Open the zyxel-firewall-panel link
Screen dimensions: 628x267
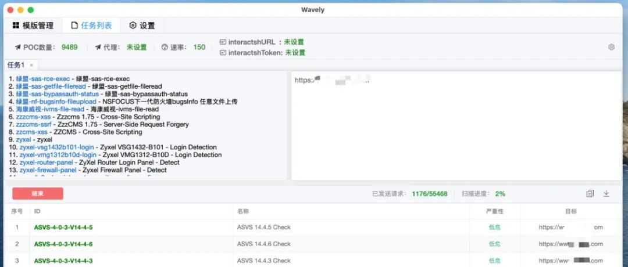coord(48,170)
